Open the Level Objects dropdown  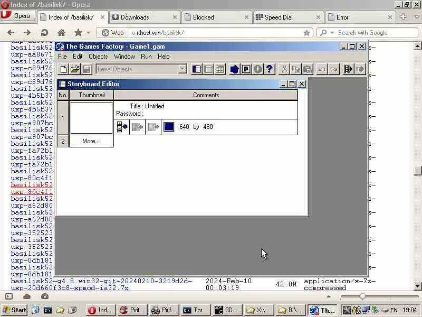click(182, 69)
